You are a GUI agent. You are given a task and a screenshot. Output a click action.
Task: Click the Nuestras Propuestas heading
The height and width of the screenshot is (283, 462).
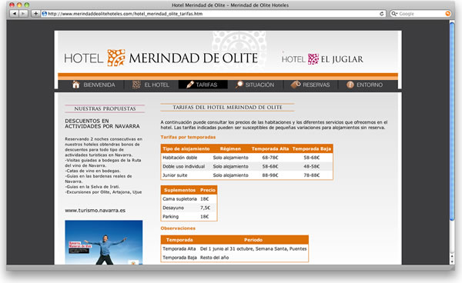[x=105, y=108]
